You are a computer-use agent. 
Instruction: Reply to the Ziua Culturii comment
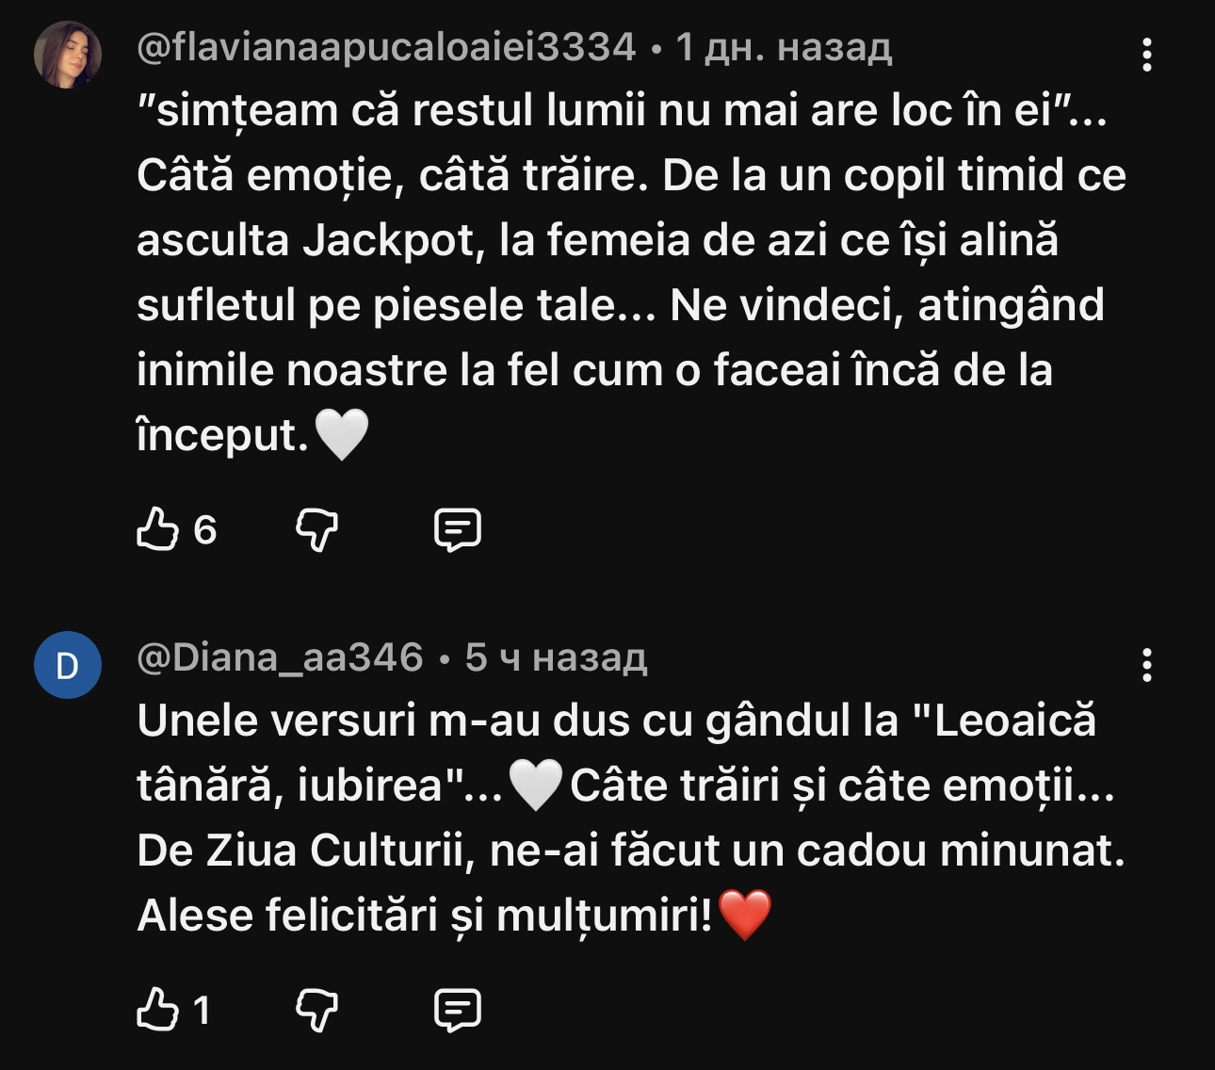pos(457,1011)
